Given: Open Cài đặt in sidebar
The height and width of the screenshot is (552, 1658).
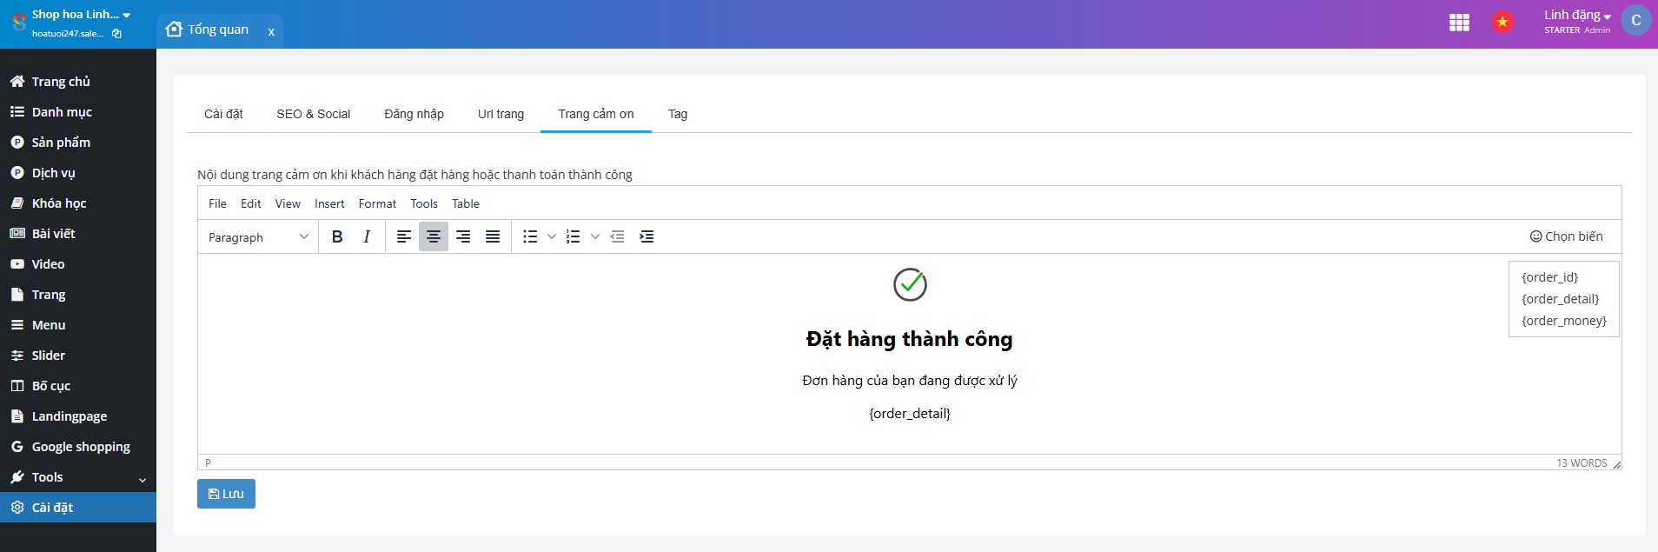Looking at the screenshot, I should tap(78, 508).
